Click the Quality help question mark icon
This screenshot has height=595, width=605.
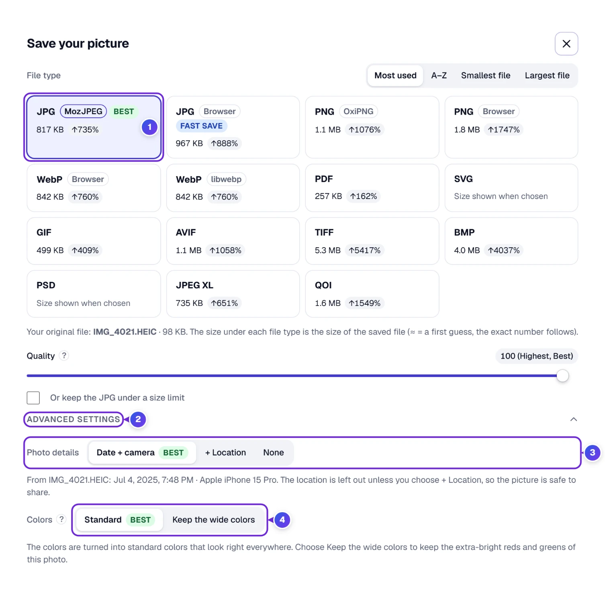tap(64, 356)
